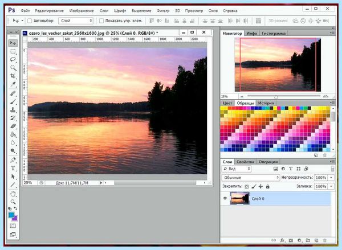Select the History Brush tool

pyautogui.click(x=13, y=118)
